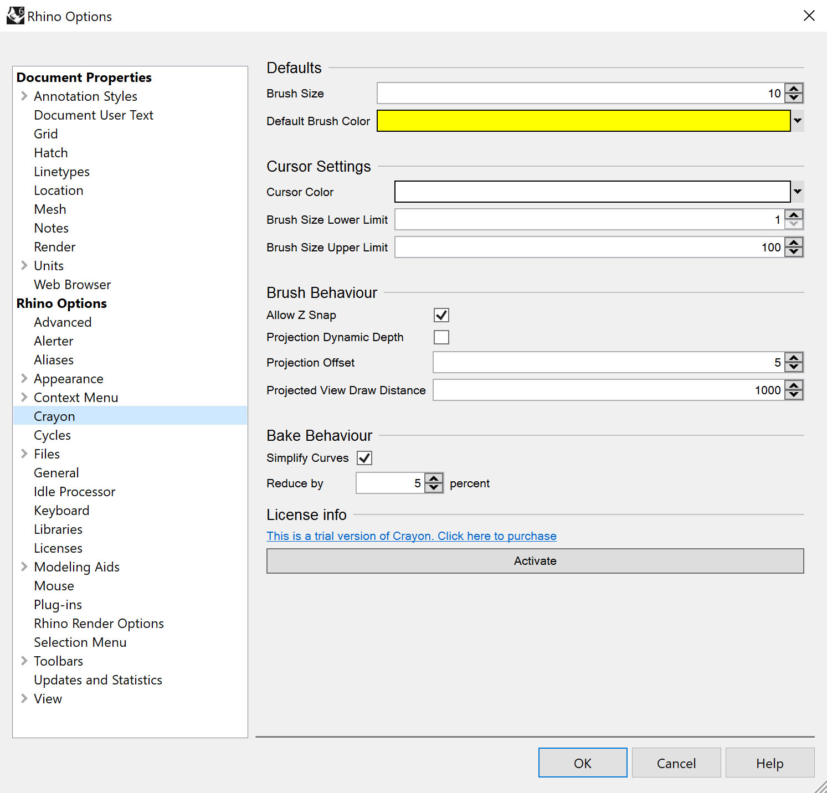Increase Brush Size Lower Limit value

(x=794, y=215)
